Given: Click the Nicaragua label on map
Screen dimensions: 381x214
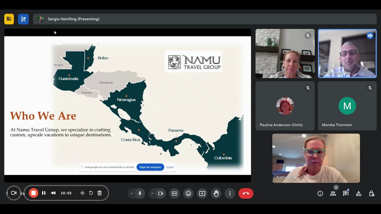Looking at the screenshot, I should coord(126,100).
